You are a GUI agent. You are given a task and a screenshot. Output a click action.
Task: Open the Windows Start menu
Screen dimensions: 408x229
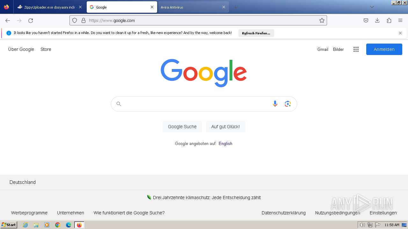[x=9, y=225]
